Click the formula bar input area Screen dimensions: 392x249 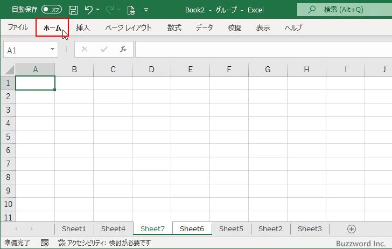click(263, 49)
